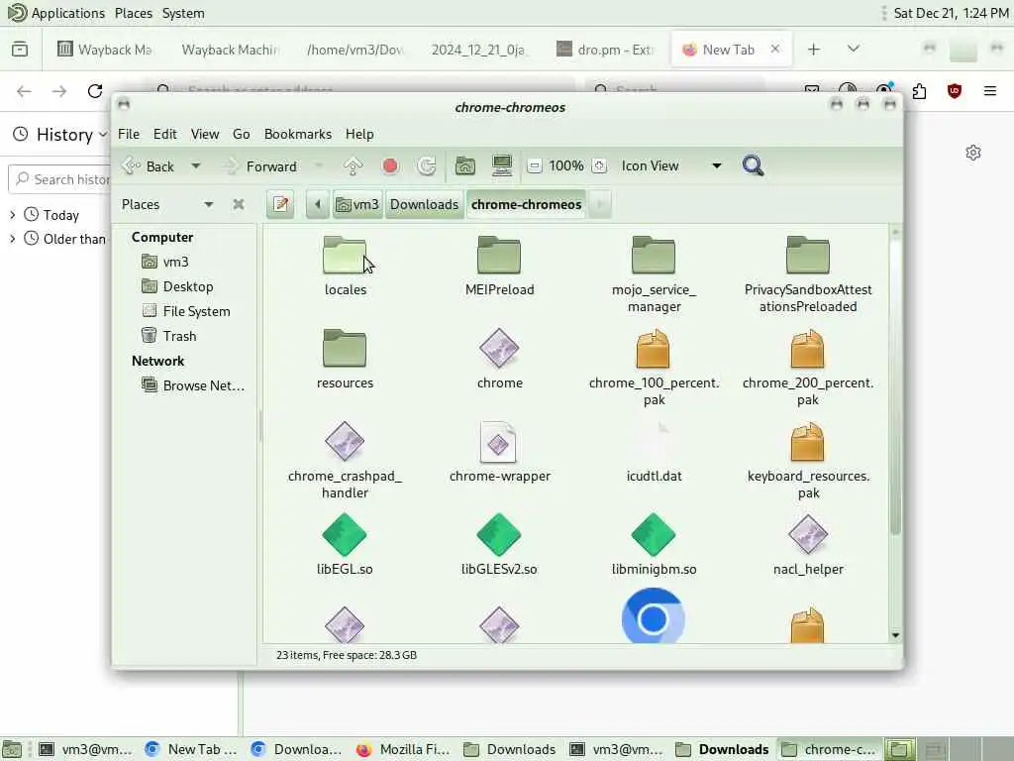Open new browser tab with plus button
This screenshot has height=761, width=1014.
814,50
